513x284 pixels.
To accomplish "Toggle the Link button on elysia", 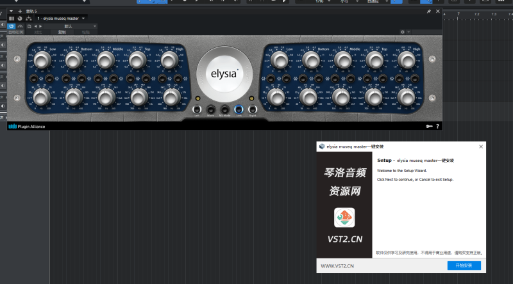I will pyautogui.click(x=239, y=110).
